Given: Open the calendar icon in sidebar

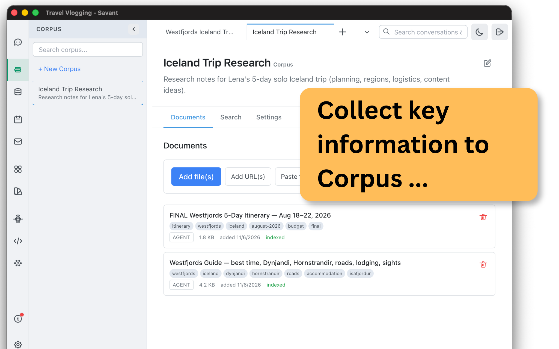Looking at the screenshot, I should (x=18, y=119).
